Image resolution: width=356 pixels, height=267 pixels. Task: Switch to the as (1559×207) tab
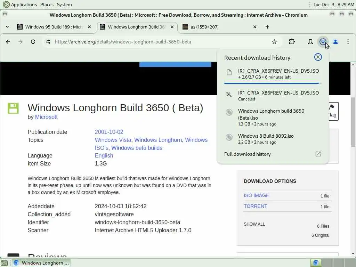pyautogui.click(x=220, y=27)
